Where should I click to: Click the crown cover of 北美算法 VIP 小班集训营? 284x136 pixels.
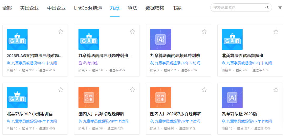tap(17, 98)
